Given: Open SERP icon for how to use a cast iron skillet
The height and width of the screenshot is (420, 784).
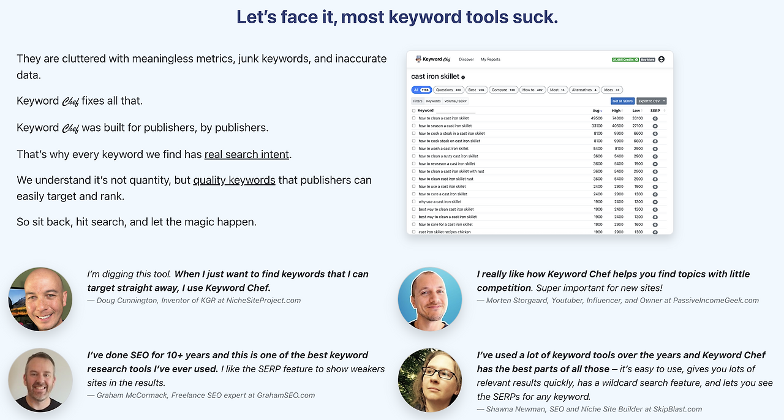Looking at the screenshot, I should pyautogui.click(x=655, y=186).
